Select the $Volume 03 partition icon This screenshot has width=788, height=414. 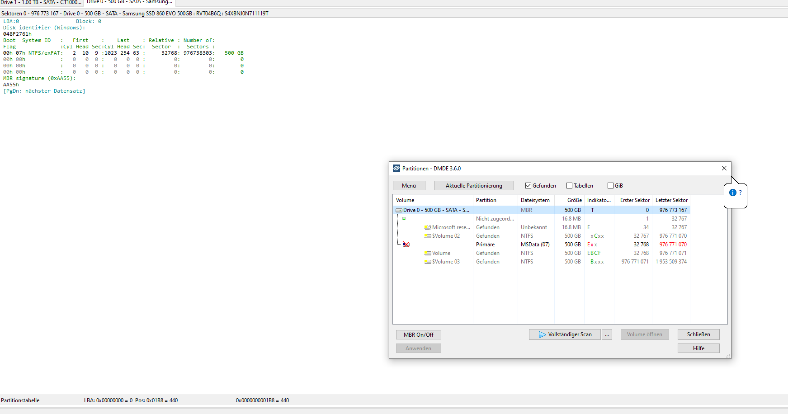pos(427,262)
